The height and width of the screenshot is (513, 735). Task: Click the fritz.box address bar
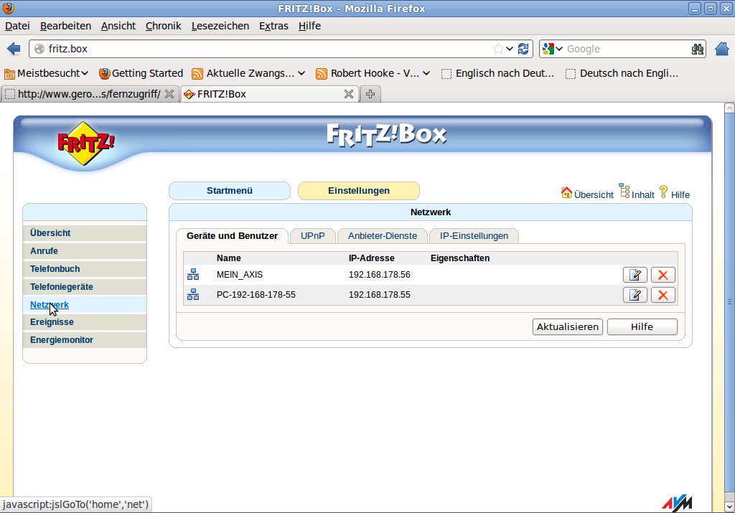tap(266, 49)
